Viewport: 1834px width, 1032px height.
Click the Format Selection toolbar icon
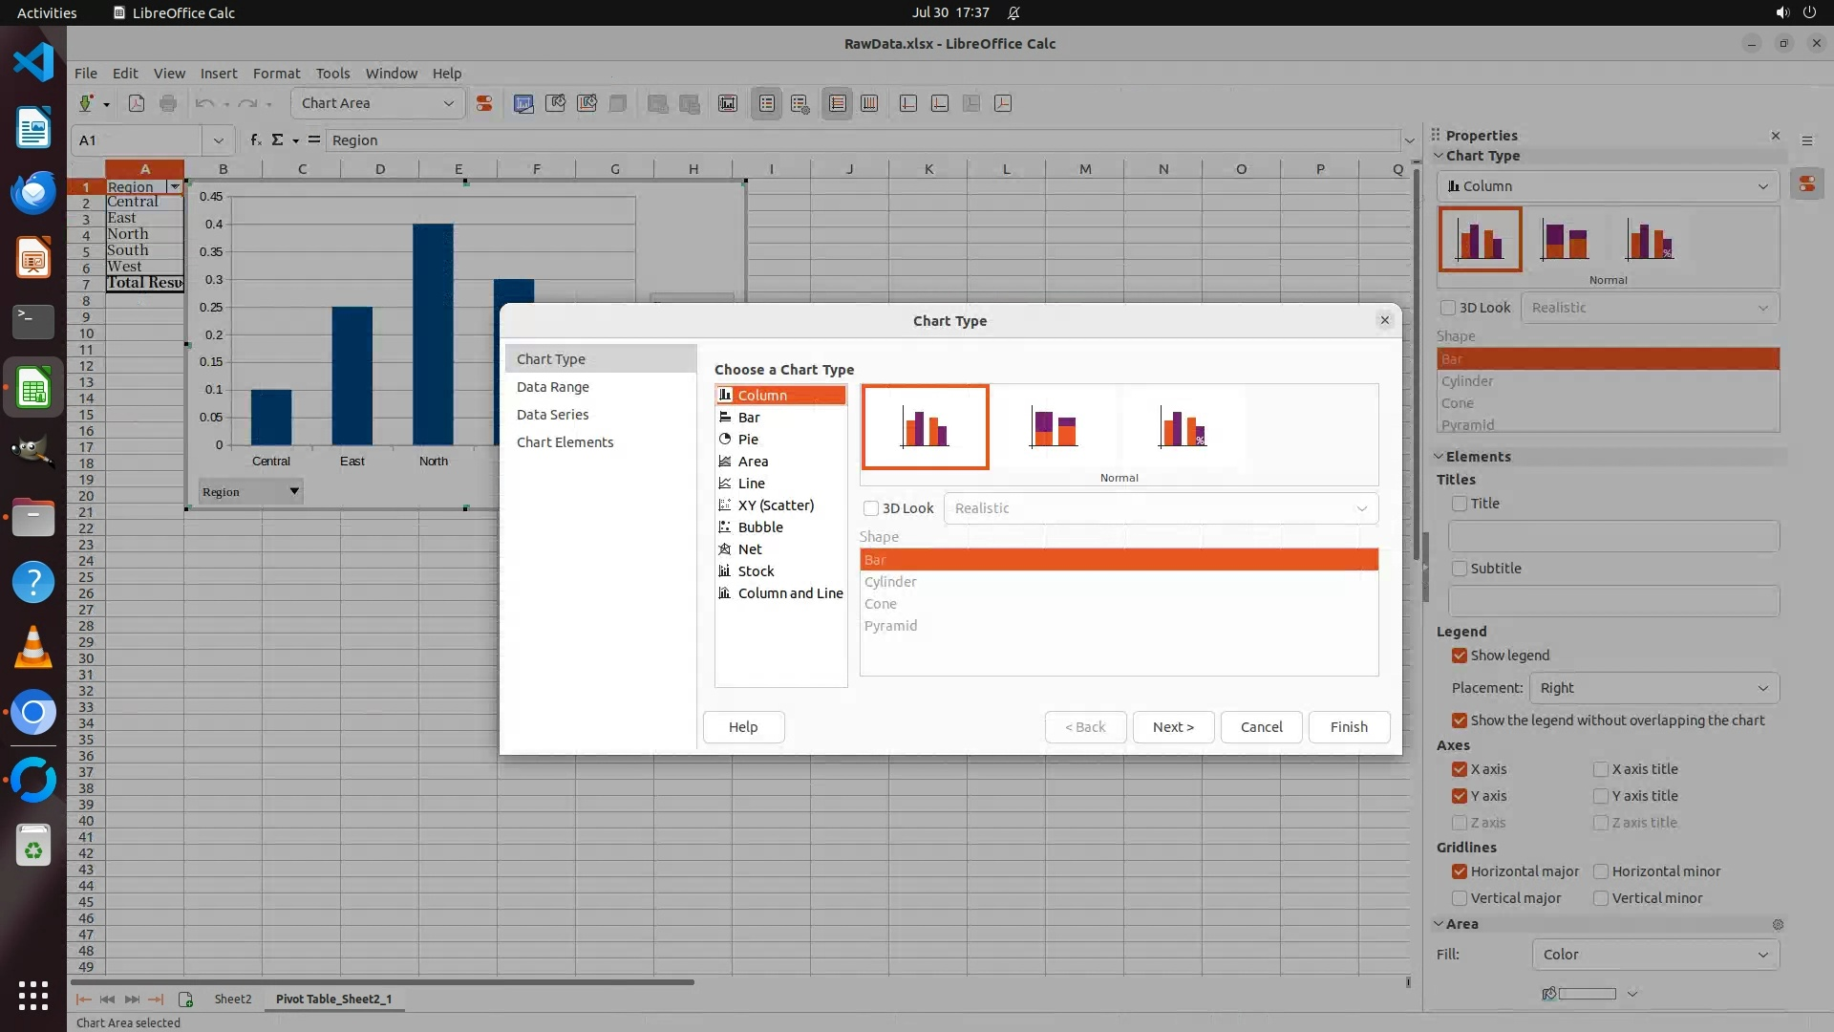484,103
